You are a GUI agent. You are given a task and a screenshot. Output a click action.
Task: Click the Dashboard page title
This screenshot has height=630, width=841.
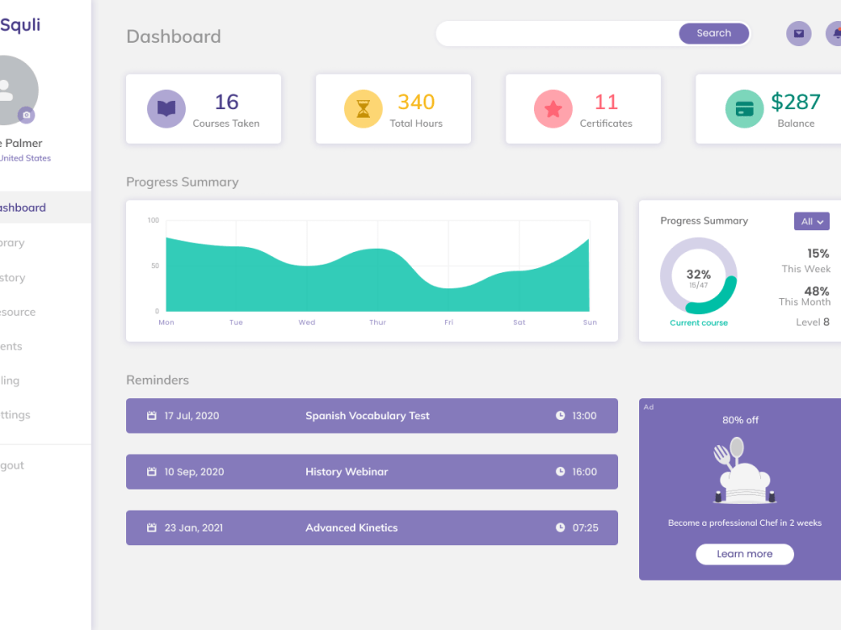174,36
